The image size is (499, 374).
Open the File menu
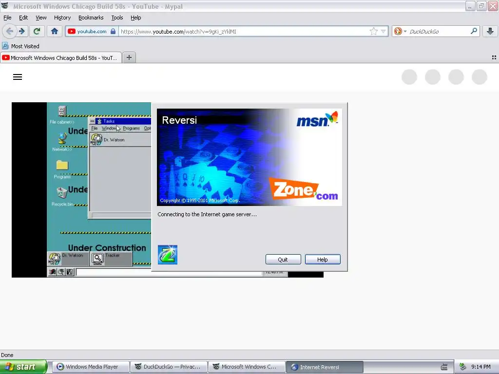click(7, 18)
